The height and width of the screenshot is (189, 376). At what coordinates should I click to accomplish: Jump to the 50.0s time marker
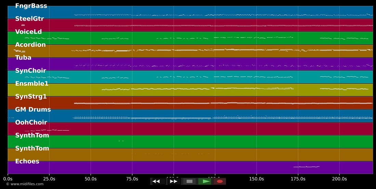91,179
